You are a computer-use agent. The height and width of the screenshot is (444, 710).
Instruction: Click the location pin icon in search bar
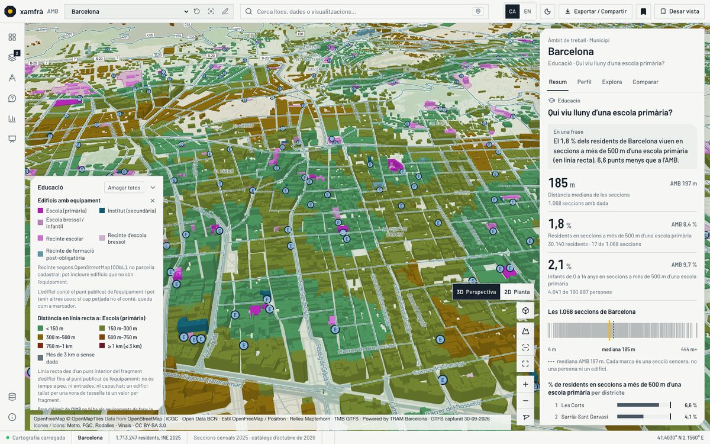[477, 11]
